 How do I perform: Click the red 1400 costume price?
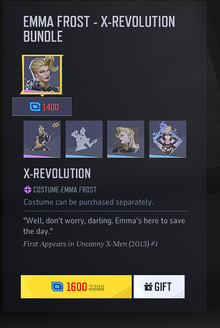click(51, 107)
